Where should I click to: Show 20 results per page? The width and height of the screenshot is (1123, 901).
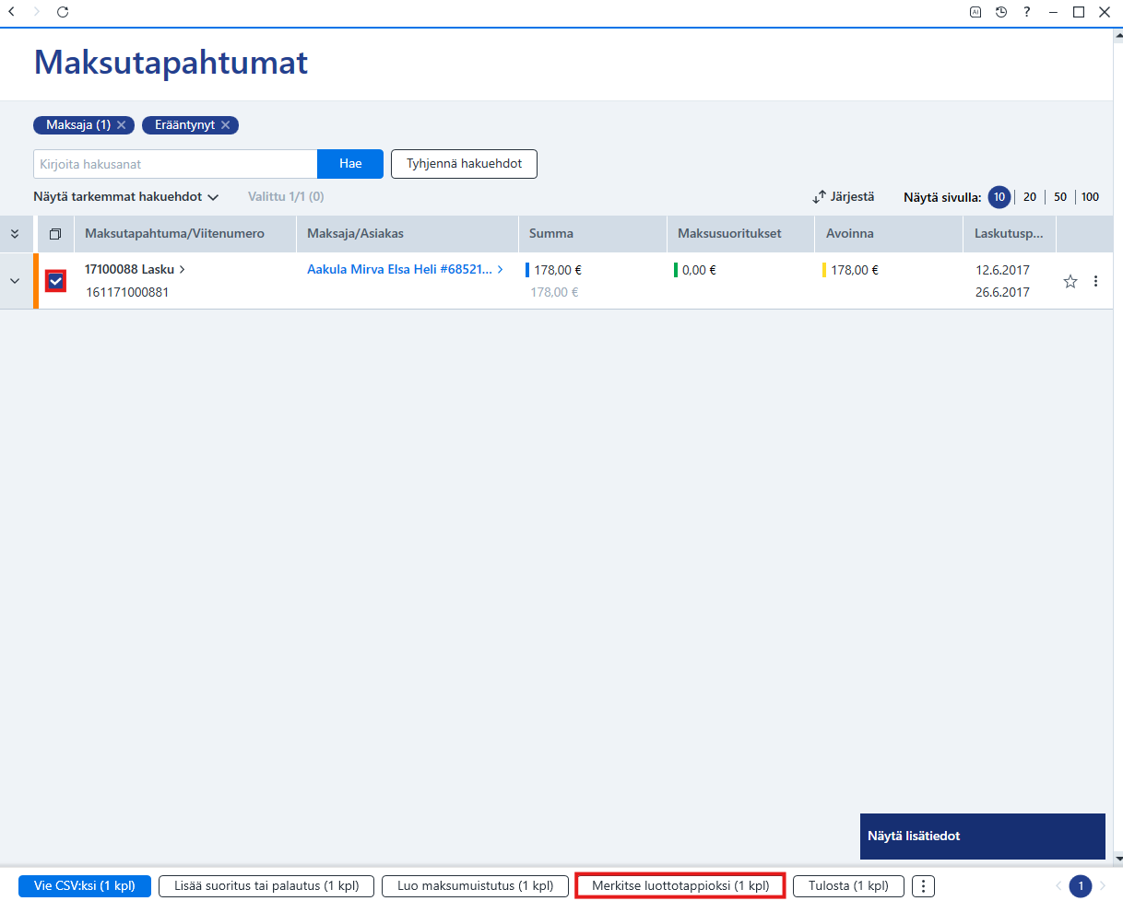(1030, 197)
